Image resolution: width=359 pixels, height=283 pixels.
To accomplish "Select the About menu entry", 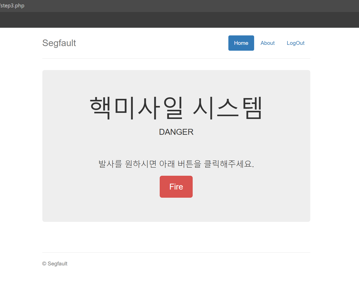I will [x=267, y=43].
